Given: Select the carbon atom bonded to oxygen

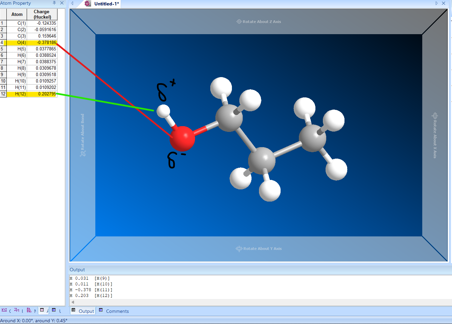Looking at the screenshot, I should coord(229,118).
